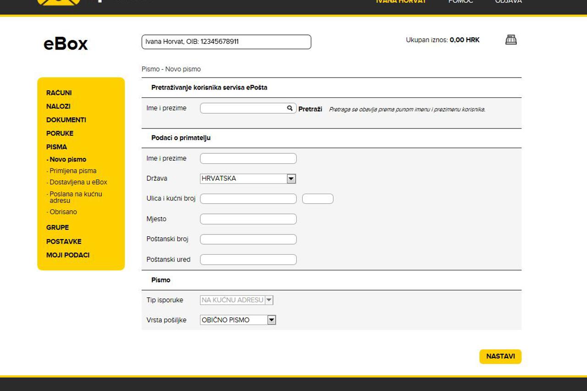Click the Poštanski broj input field
The width and height of the screenshot is (587, 391).
[248, 239]
